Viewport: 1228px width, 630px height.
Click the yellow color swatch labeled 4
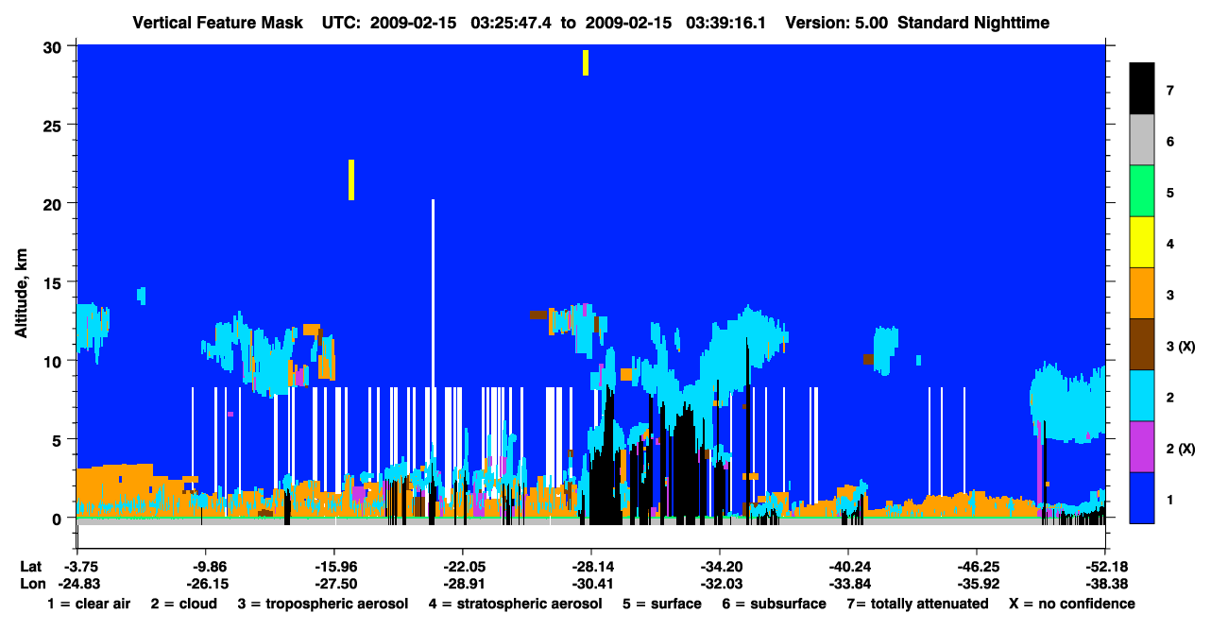pyautogui.click(x=1142, y=243)
